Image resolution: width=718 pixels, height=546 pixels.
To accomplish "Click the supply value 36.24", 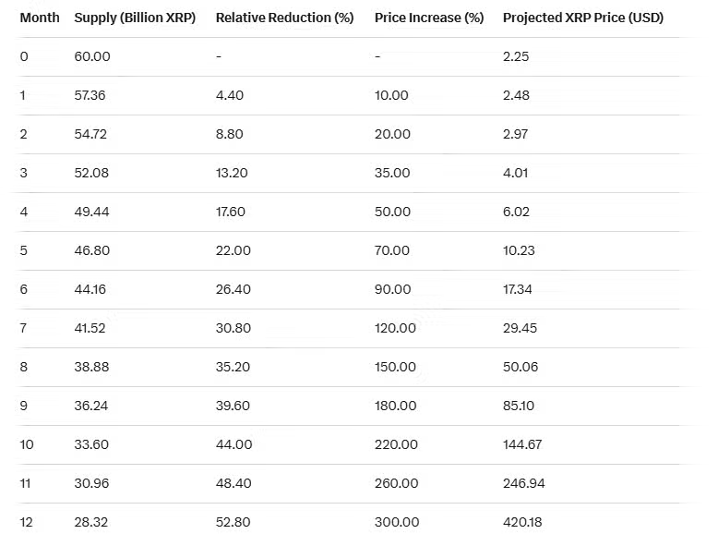I will (92, 406).
